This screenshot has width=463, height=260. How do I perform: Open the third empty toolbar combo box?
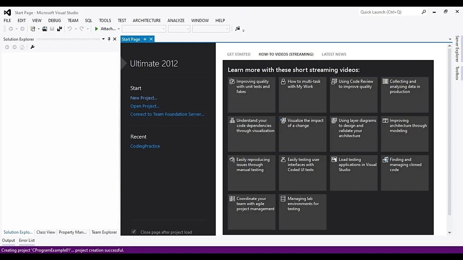211,29
